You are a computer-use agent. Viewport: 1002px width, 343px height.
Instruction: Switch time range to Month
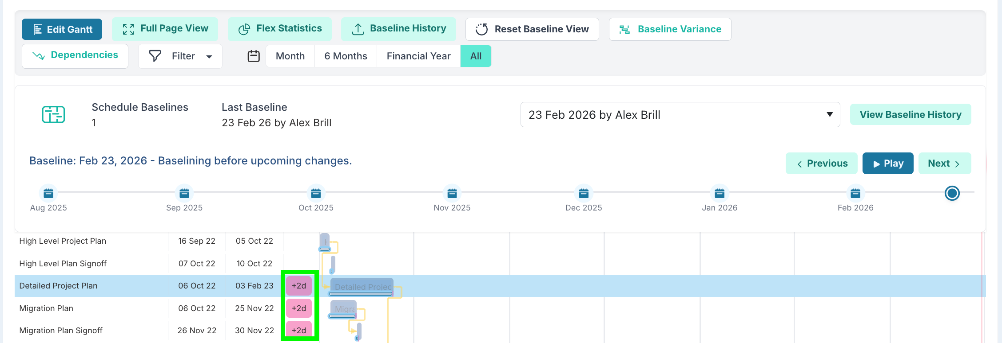[x=290, y=56]
